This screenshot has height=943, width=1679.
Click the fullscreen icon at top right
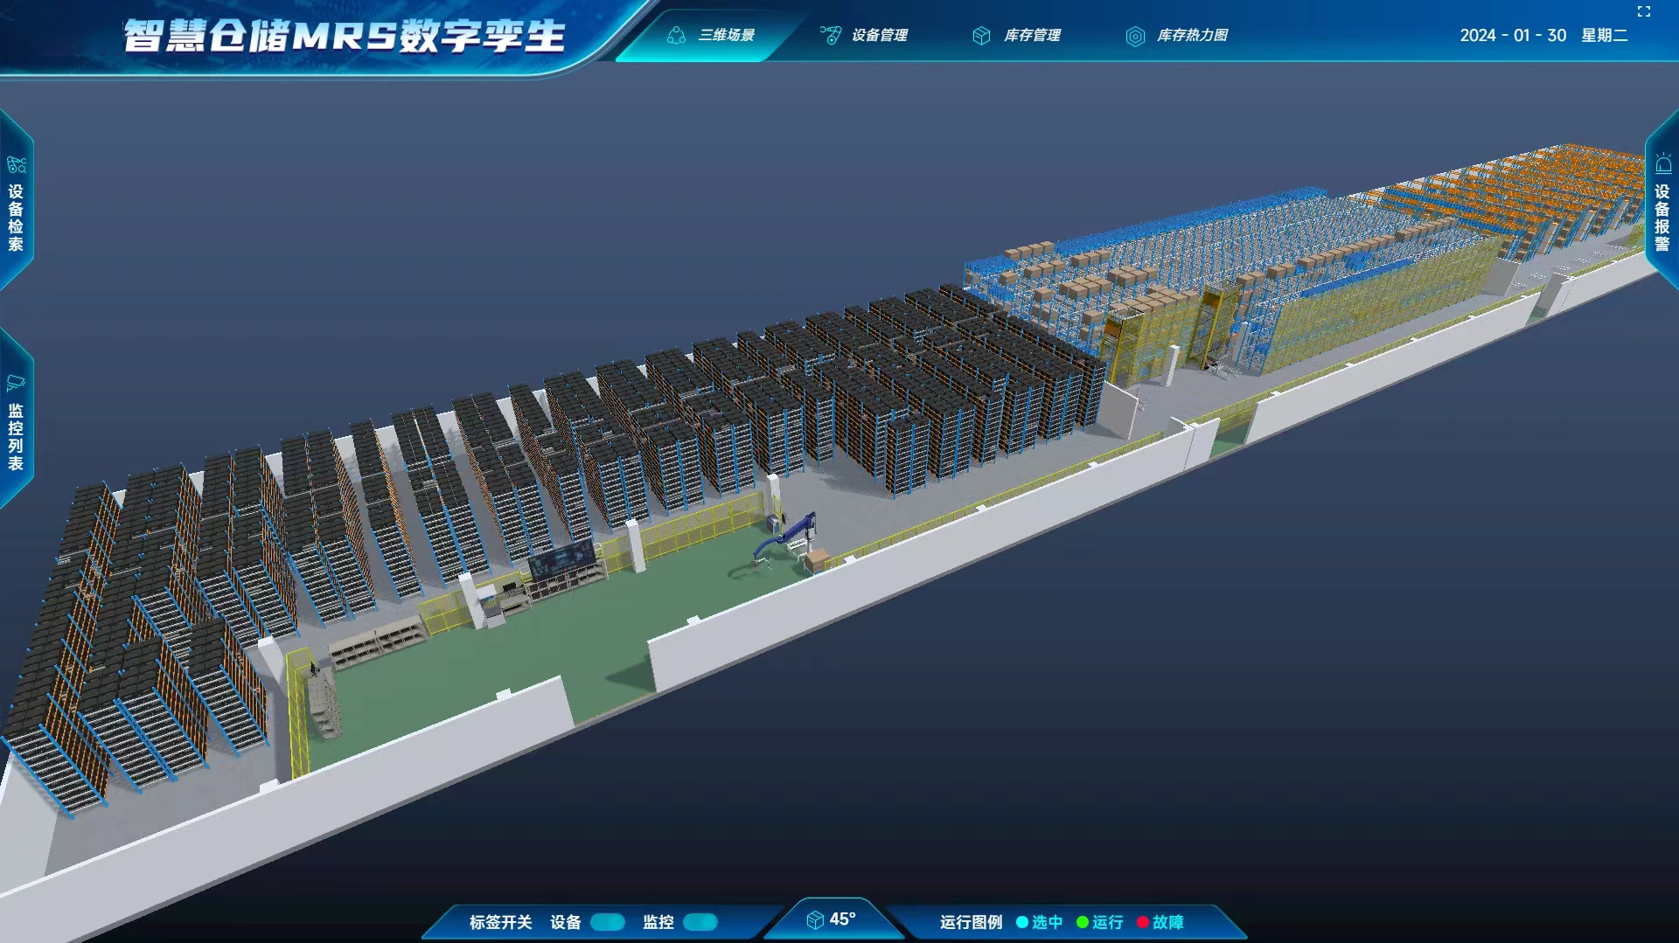click(x=1642, y=12)
